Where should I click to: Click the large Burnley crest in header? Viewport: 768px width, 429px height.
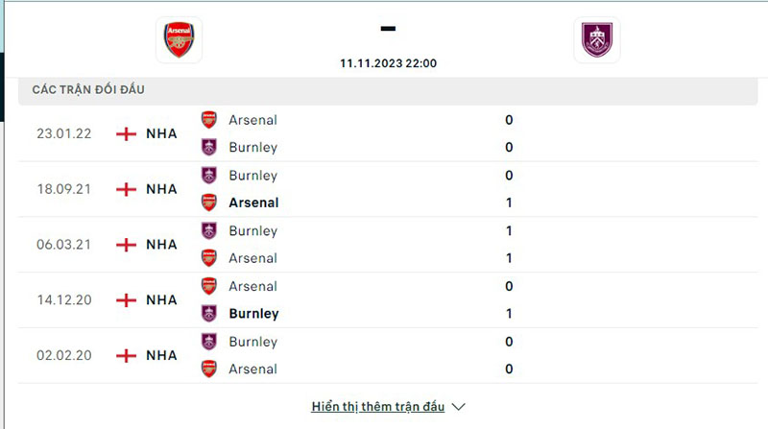click(597, 39)
